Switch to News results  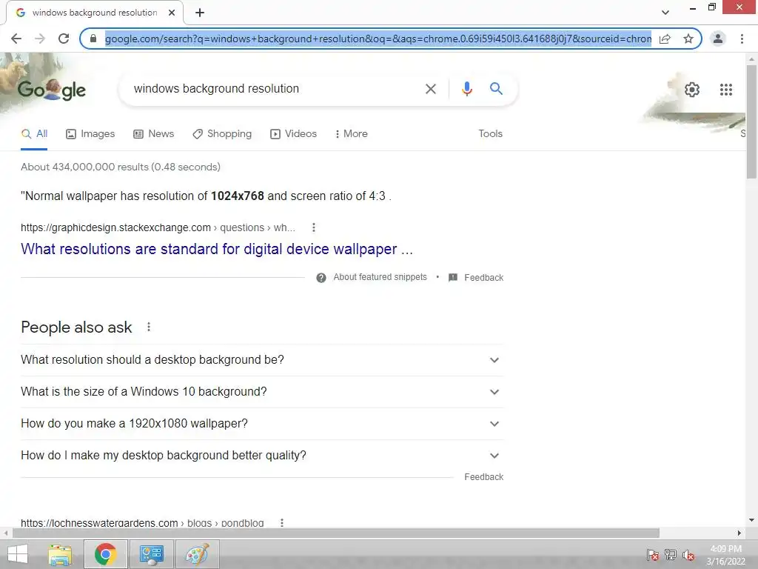click(x=154, y=134)
